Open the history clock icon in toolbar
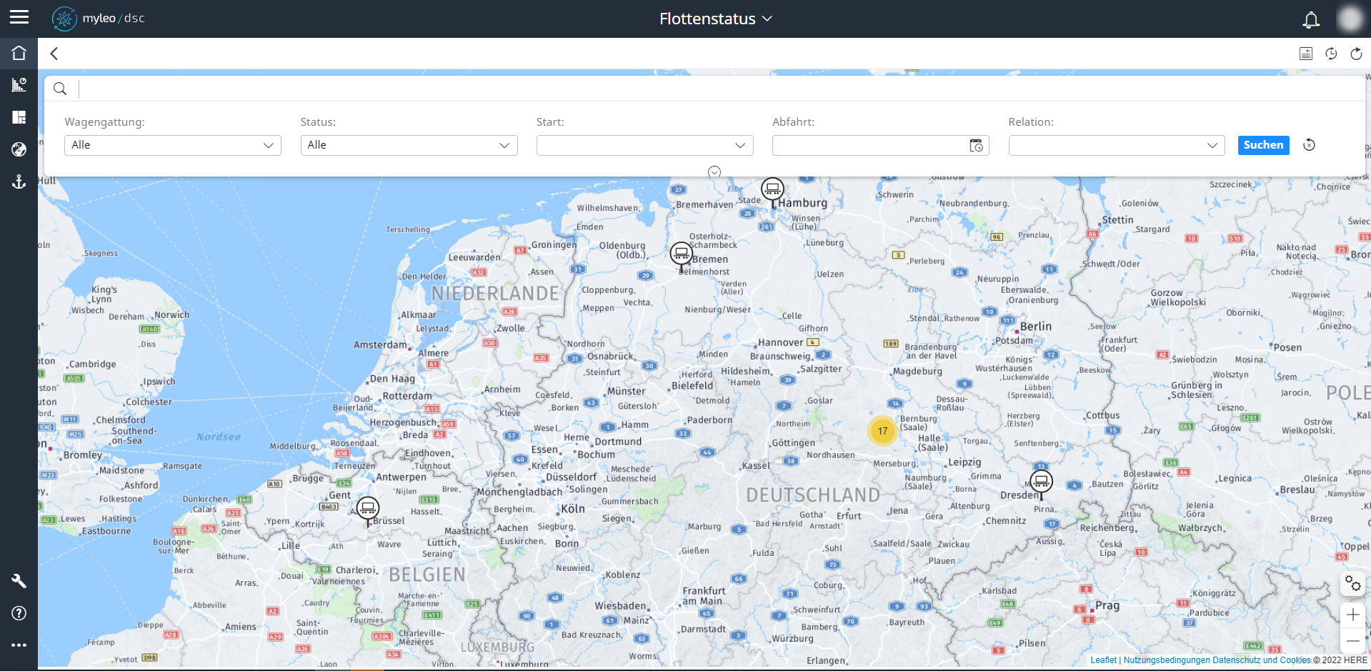Screen dimensions: 1371x671 1331,54
